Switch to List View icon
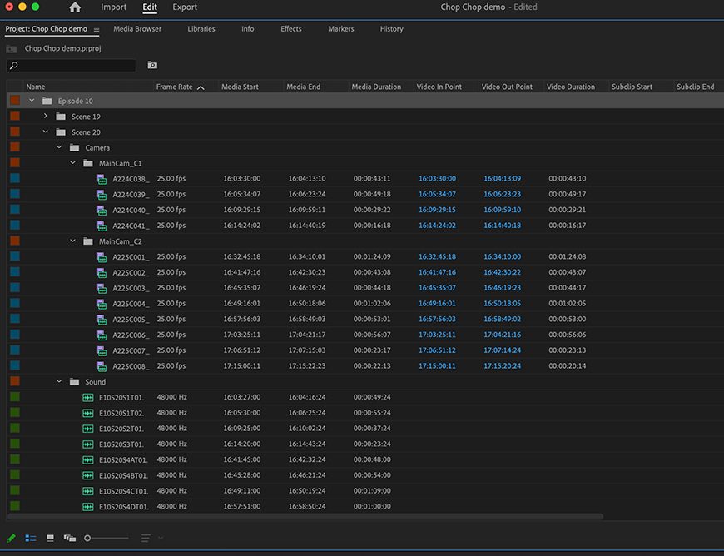This screenshot has width=724, height=556. (x=31, y=538)
